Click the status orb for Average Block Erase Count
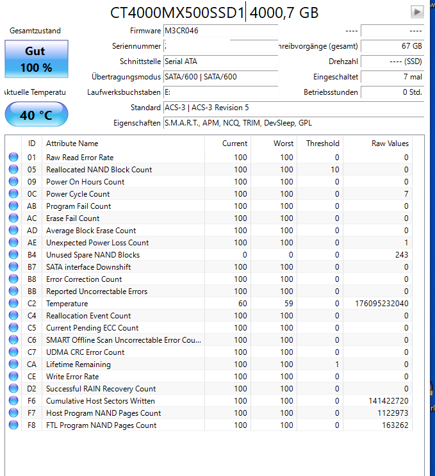Screen dimensions: 435x476 point(13,231)
